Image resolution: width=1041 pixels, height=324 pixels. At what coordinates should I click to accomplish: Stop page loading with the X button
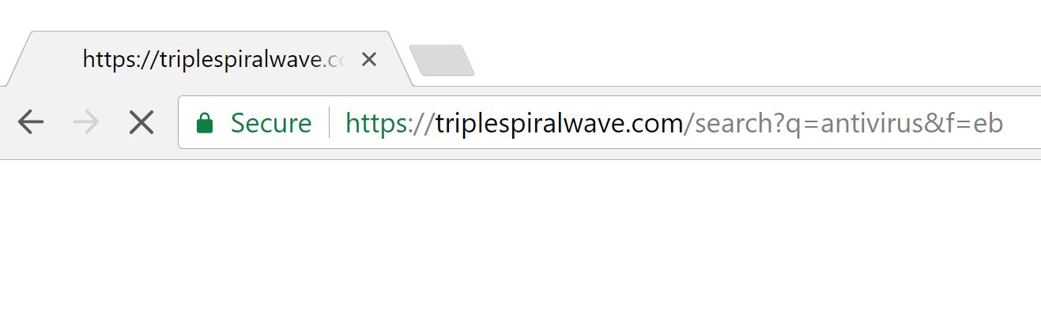[141, 122]
